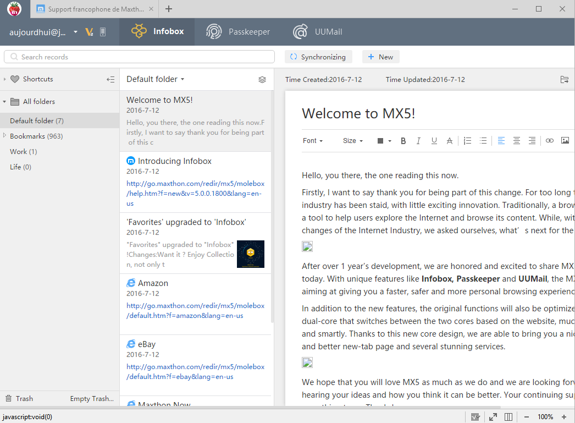Open 'Favorites' upgraded to 'Infobox' note

coord(196,243)
